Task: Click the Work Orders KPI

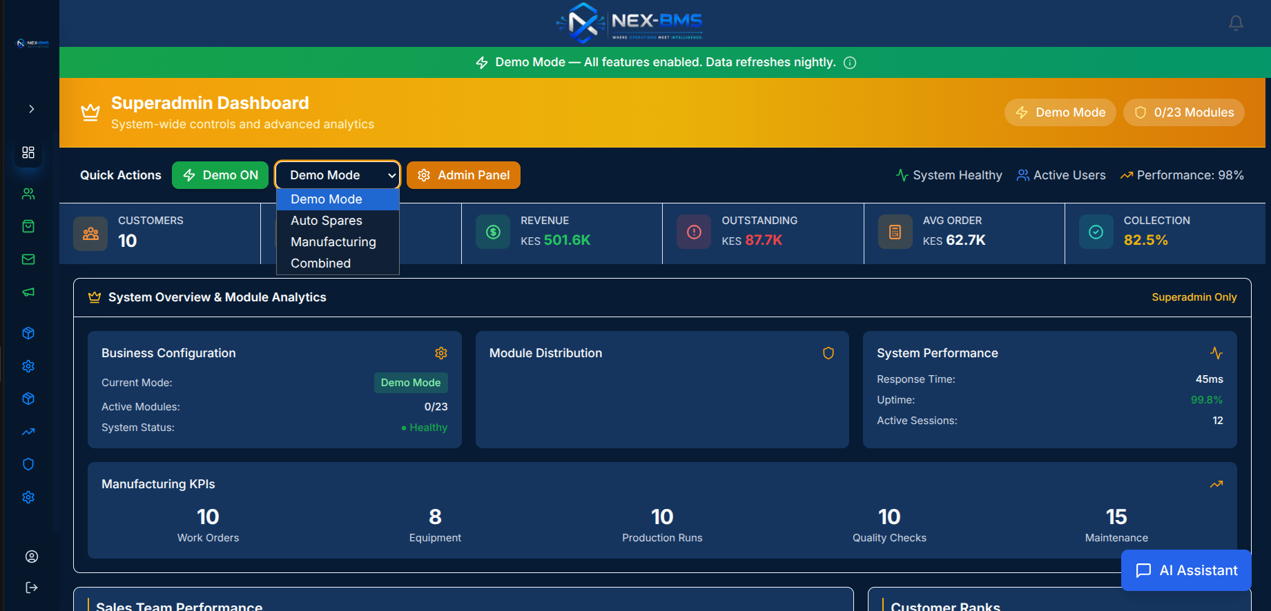Action: point(208,525)
